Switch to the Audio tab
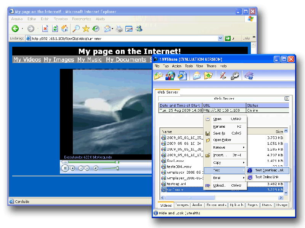 [197, 205]
